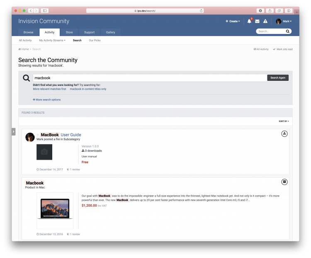Screen dimensions: 311x258
Task: Switch to the Browse tab
Action: pyautogui.click(x=28, y=32)
